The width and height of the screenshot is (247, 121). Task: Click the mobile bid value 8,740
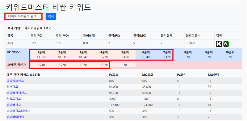(x=41, y=65)
